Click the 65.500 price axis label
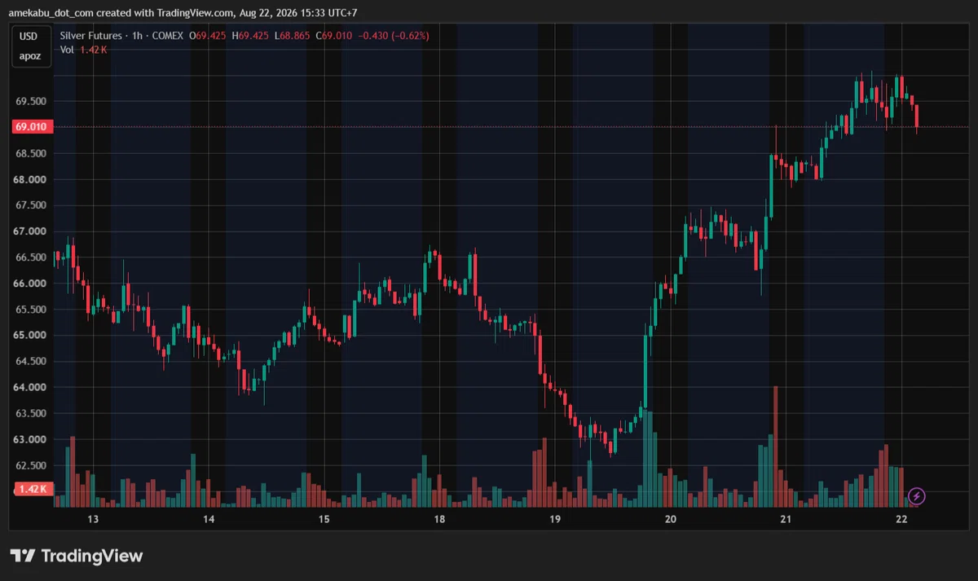The width and height of the screenshot is (978, 581). click(32, 310)
